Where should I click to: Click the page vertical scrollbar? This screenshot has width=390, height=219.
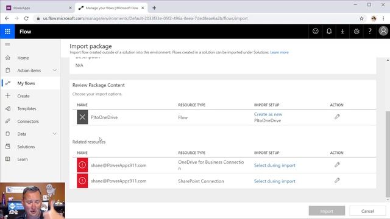coord(388,153)
